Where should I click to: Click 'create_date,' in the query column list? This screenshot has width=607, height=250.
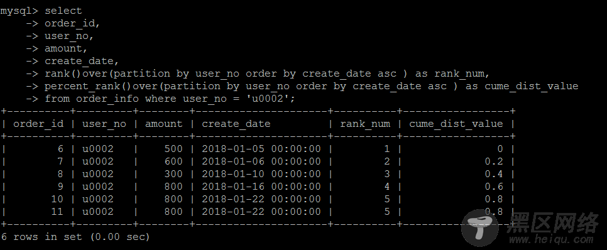click(x=82, y=61)
